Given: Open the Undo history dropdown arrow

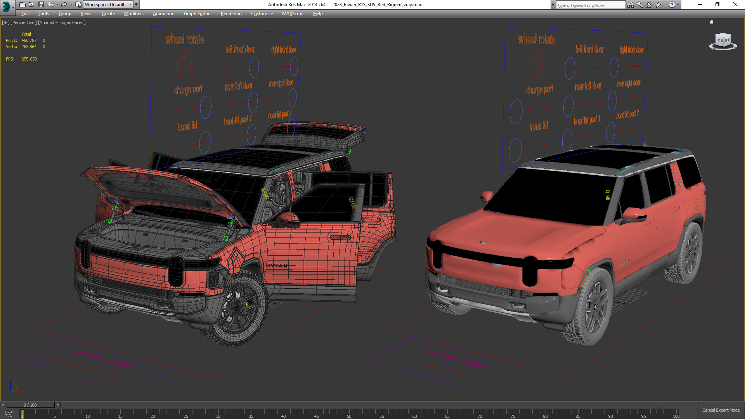Looking at the screenshot, I should point(57,5).
